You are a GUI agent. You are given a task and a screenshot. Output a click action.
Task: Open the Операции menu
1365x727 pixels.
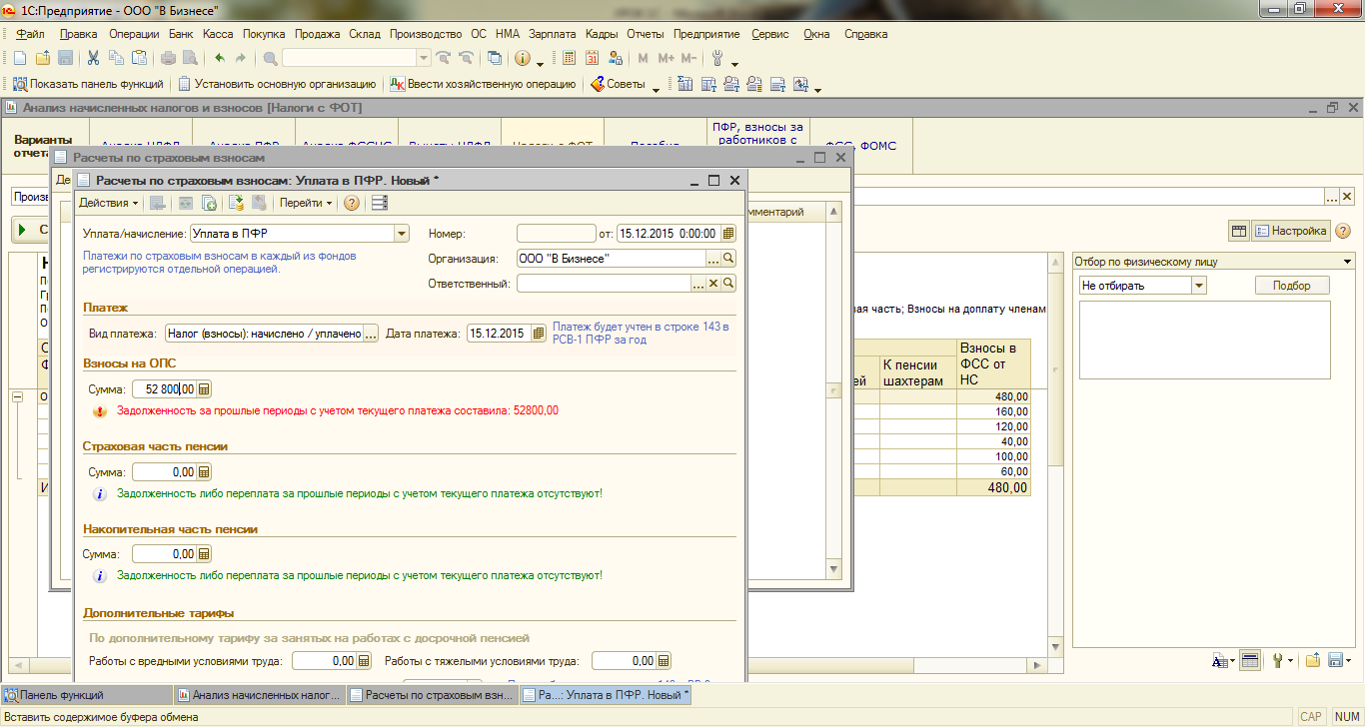[134, 34]
